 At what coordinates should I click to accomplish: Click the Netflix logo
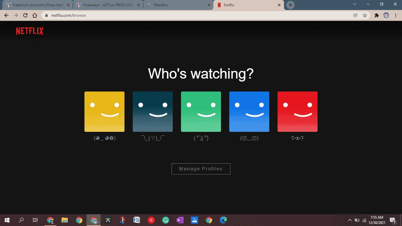(30, 31)
